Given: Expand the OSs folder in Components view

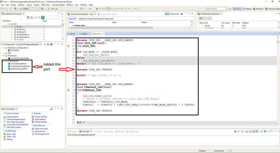Looking at the screenshot, I should (3, 53).
